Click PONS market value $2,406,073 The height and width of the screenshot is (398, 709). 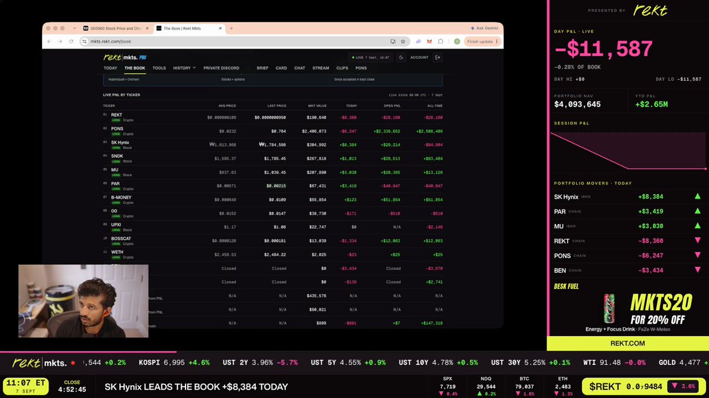point(314,131)
